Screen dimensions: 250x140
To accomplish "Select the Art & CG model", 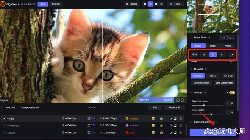I will click(228, 76).
